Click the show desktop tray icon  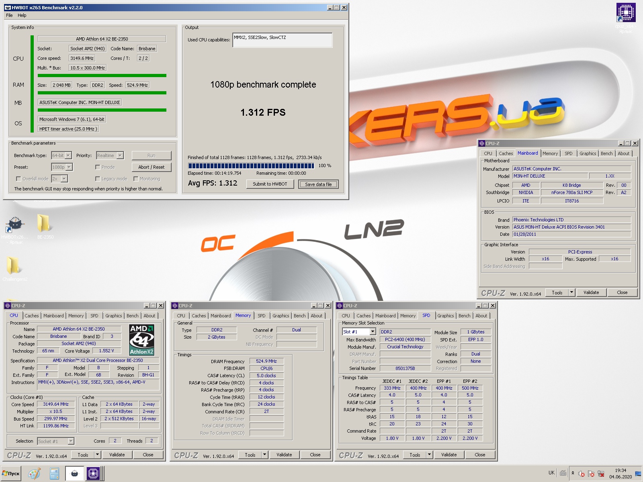tap(638, 474)
